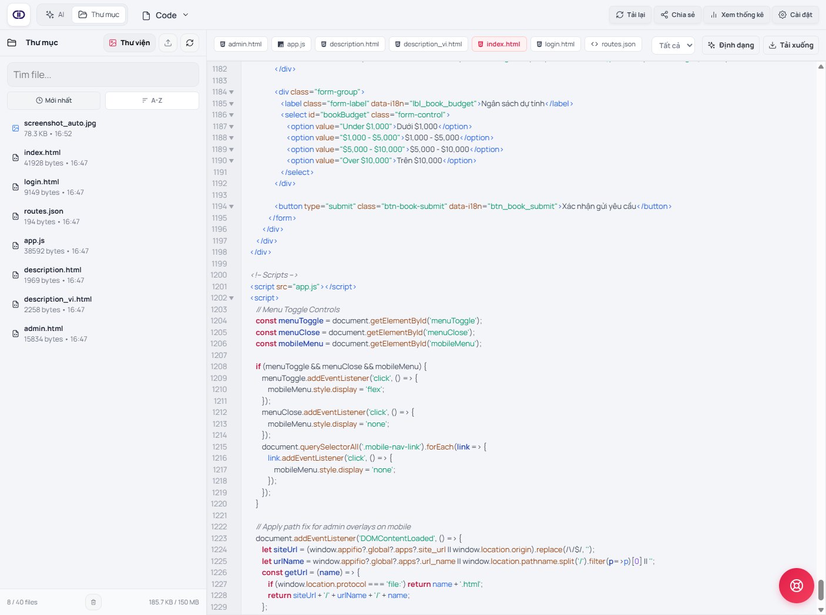
Task: Select index.html in the file list
Action: pyautogui.click(x=103, y=157)
